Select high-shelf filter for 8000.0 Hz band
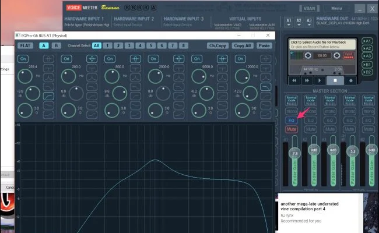Viewport: 379px width, 233px height. [x=222, y=115]
